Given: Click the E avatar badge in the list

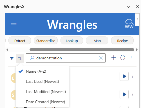Looking at the screenshot, I should 13,78.
